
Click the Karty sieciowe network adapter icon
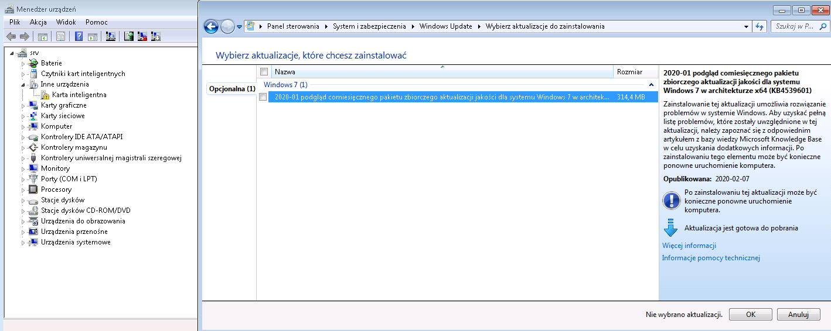click(33, 116)
